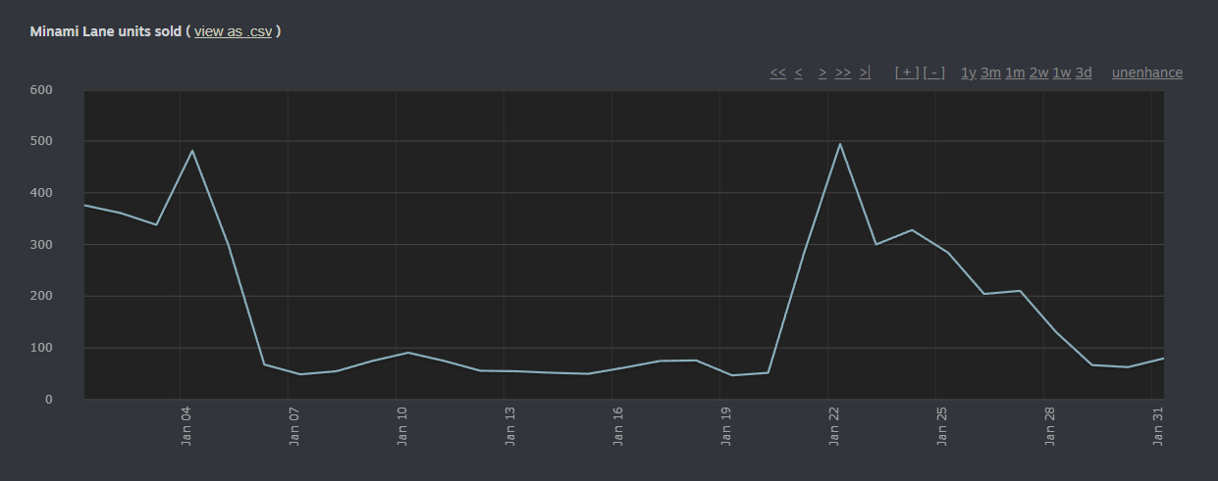Image resolution: width=1218 pixels, height=481 pixels.
Task: Click the Jan 22 peak on the line
Action: pyautogui.click(x=840, y=145)
